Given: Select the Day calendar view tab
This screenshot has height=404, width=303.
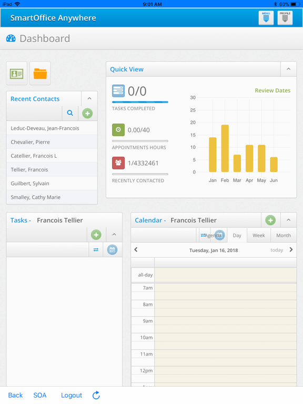Looking at the screenshot, I should [237, 235].
